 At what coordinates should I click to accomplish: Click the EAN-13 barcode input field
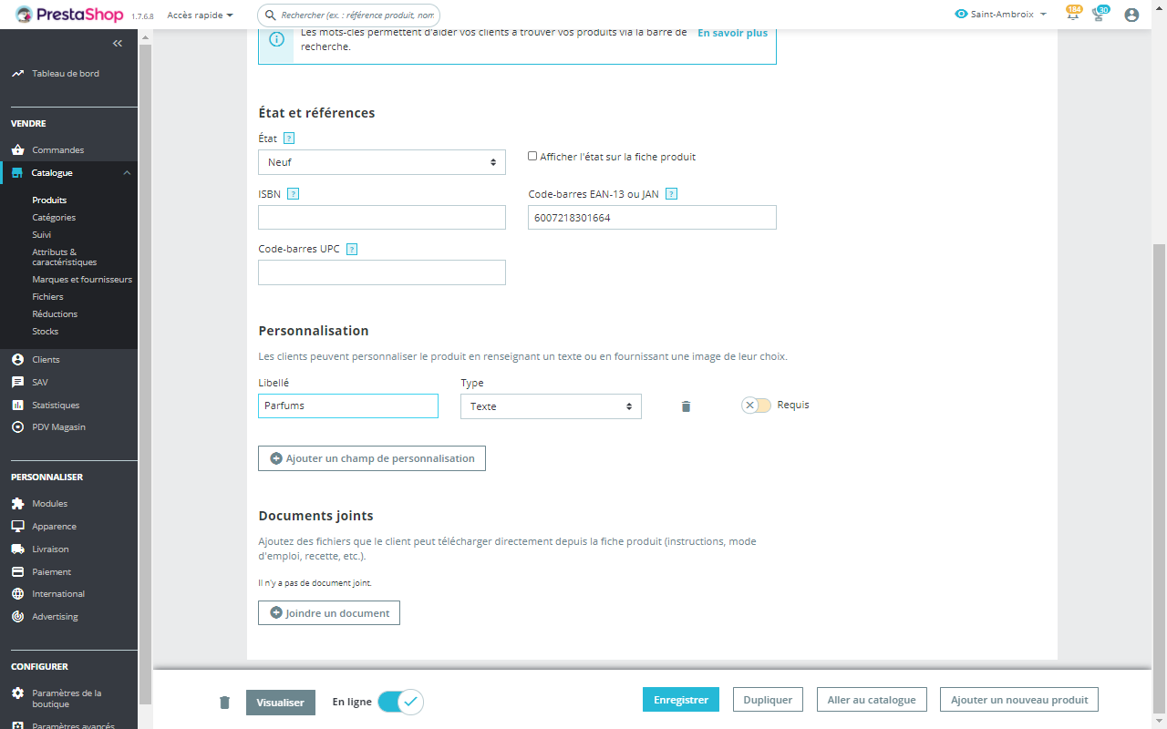[652, 217]
